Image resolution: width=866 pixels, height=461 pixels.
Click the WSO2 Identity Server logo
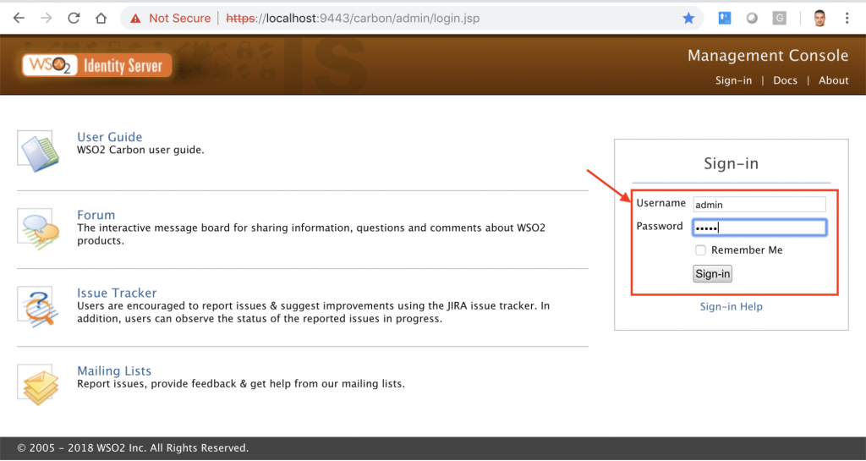pyautogui.click(x=97, y=65)
